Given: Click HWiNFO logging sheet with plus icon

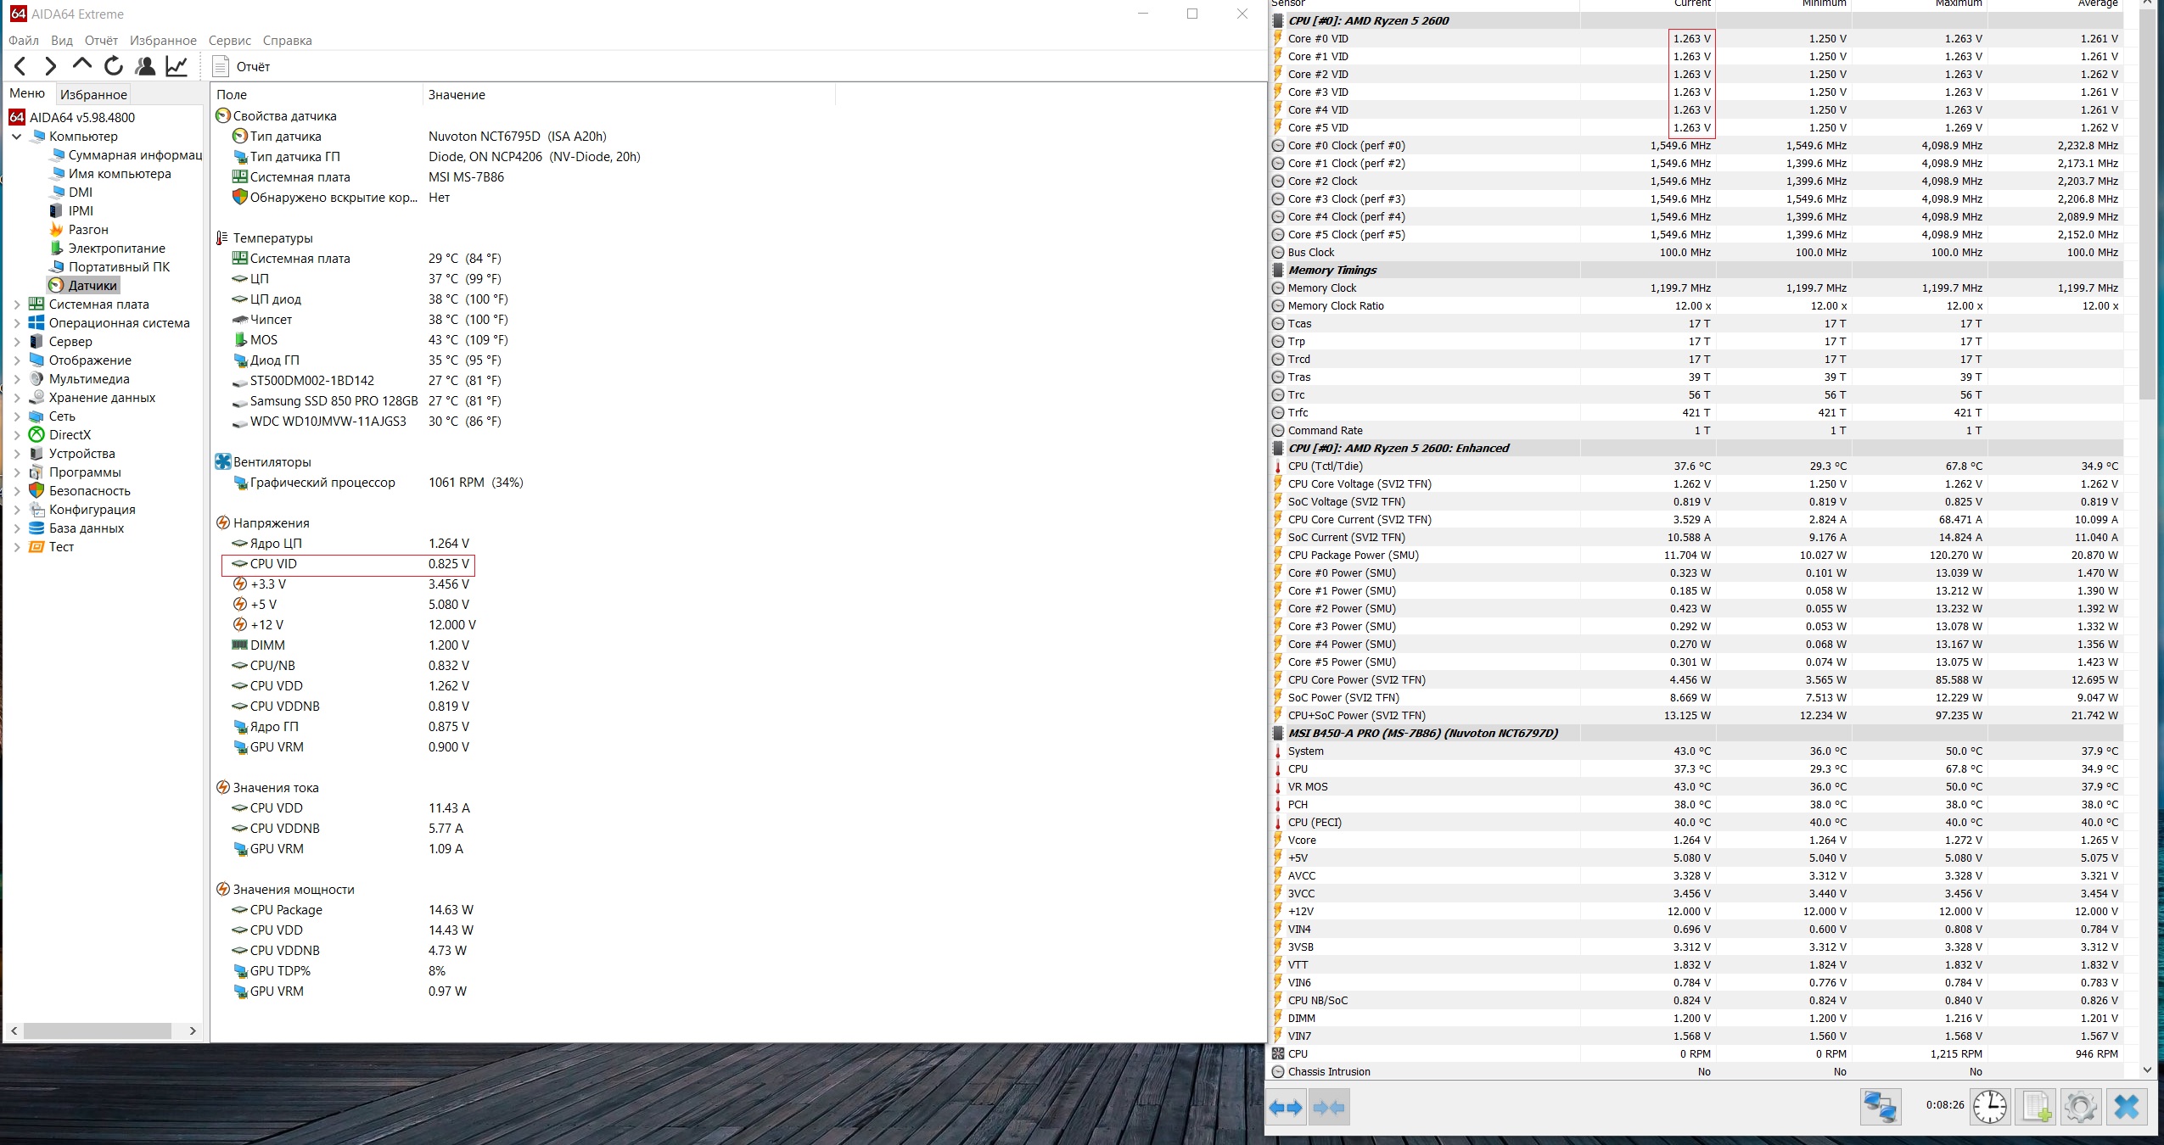Looking at the screenshot, I should [x=2036, y=1108].
